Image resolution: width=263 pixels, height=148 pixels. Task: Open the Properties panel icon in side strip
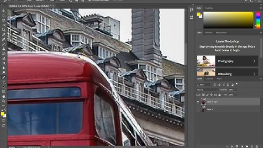pos(191,17)
